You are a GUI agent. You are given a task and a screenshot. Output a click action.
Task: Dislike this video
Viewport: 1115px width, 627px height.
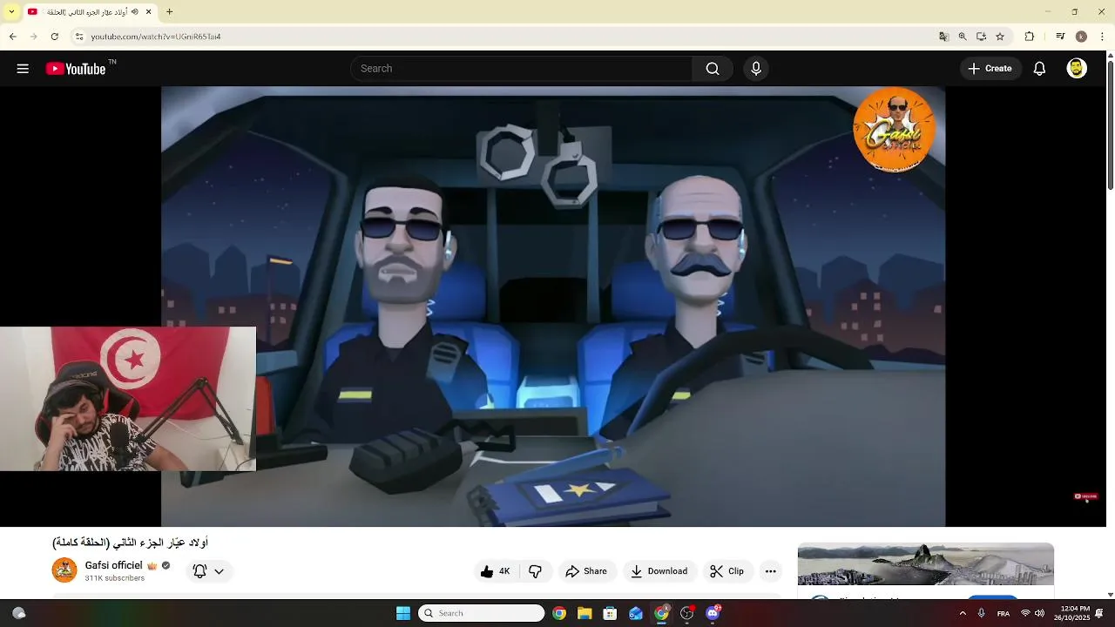535,571
